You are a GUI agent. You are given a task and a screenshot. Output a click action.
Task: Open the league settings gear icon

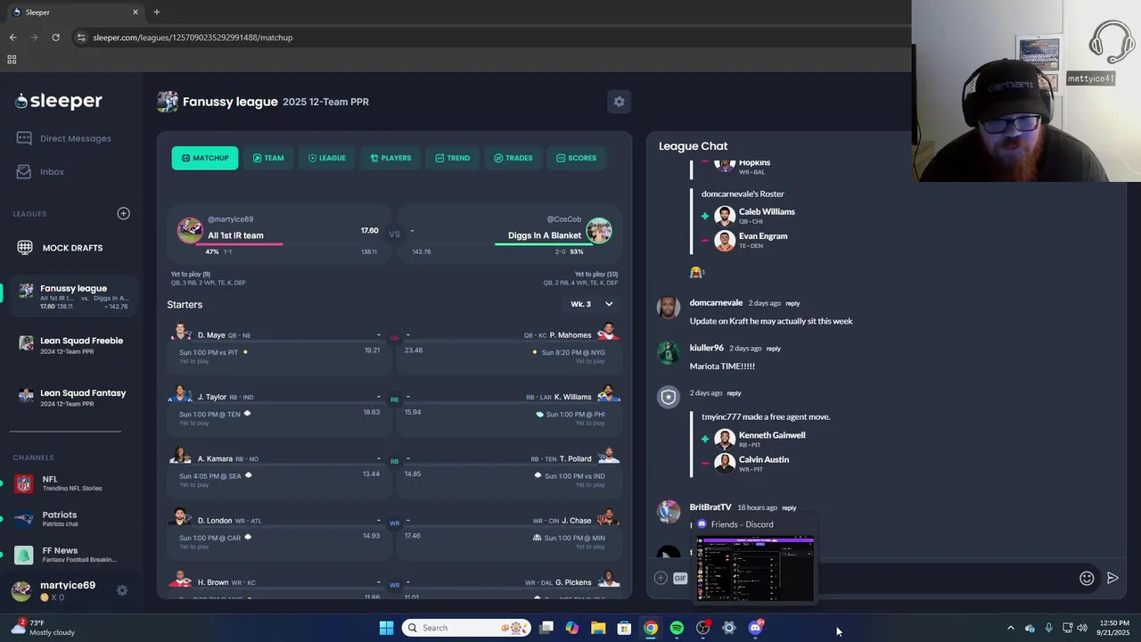click(x=619, y=102)
